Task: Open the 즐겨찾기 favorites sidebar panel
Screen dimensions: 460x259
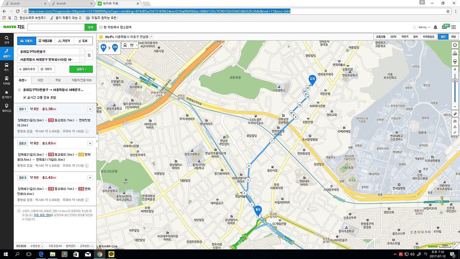Action: (x=6, y=94)
